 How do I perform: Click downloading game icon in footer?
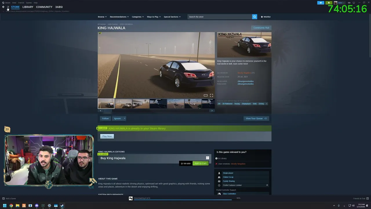tap(131, 198)
